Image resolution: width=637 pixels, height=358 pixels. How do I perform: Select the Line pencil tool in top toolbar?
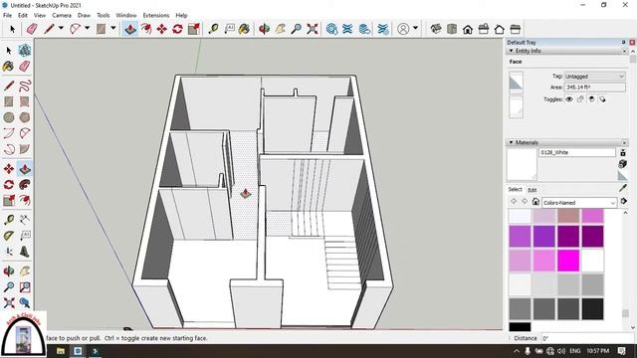pos(49,29)
